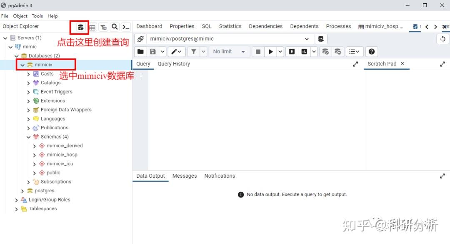This screenshot has height=244, width=450.
Task: Switch to the Dependents tab
Action: 304,26
